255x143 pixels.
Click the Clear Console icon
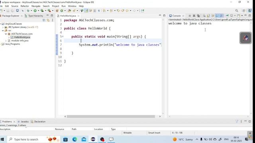(x=204, y=16)
